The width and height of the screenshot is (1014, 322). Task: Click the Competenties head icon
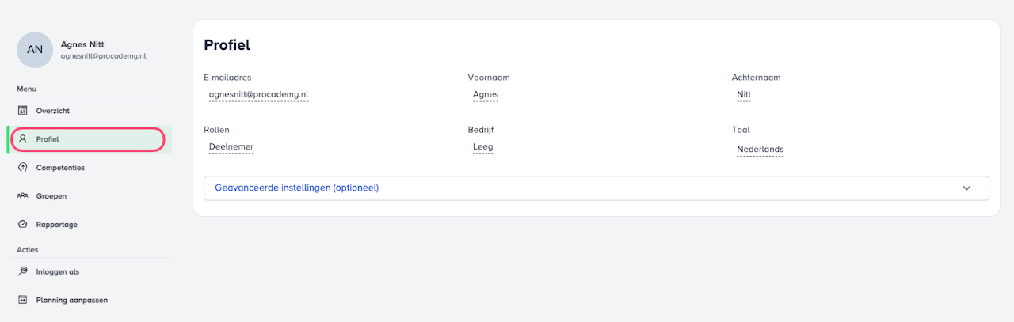click(x=23, y=168)
